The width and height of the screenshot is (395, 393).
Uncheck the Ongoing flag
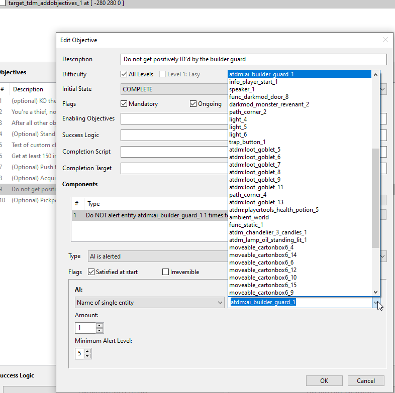[x=193, y=104]
